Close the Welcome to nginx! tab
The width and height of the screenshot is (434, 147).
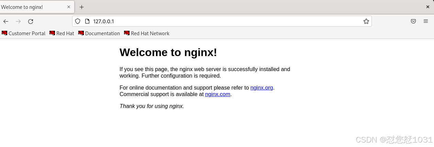[69, 6]
